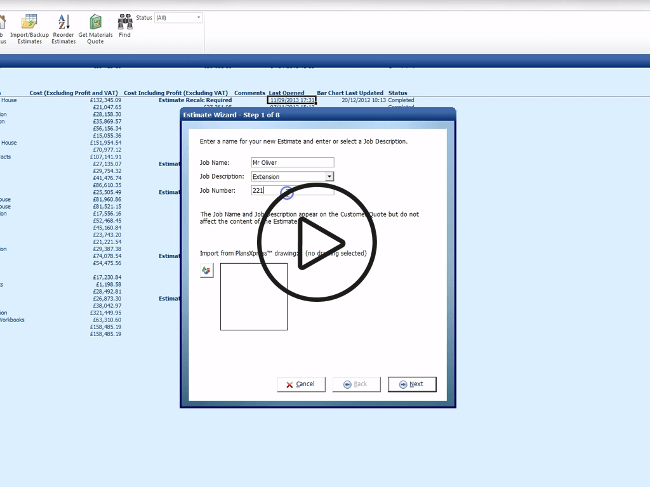Select the Cost (Excluding Profit and VAT) column header
Screen dimensions: 650x487
pyautogui.click(x=74, y=93)
